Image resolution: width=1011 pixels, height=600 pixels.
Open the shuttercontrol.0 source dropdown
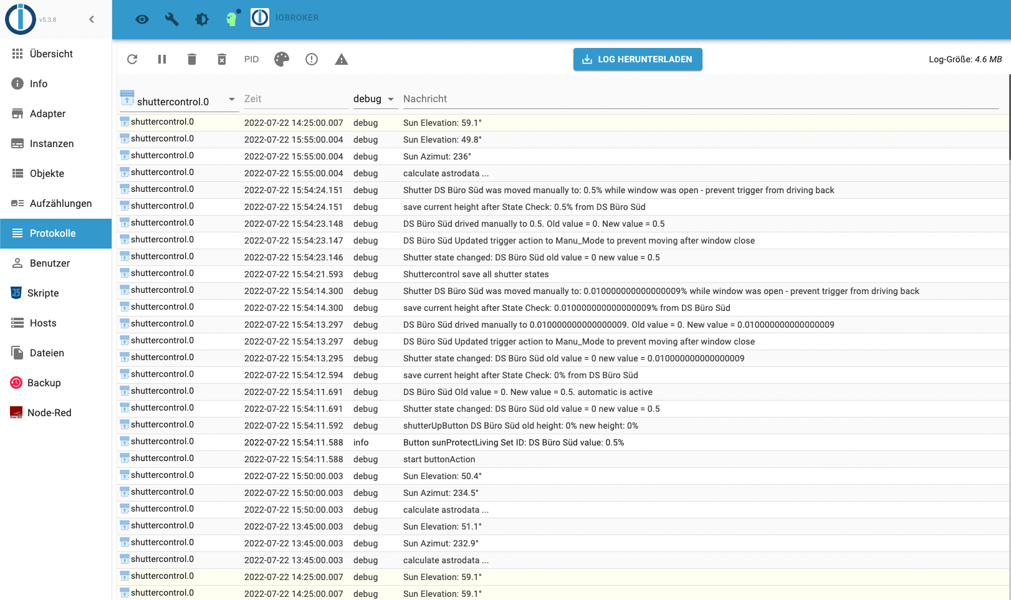179,100
